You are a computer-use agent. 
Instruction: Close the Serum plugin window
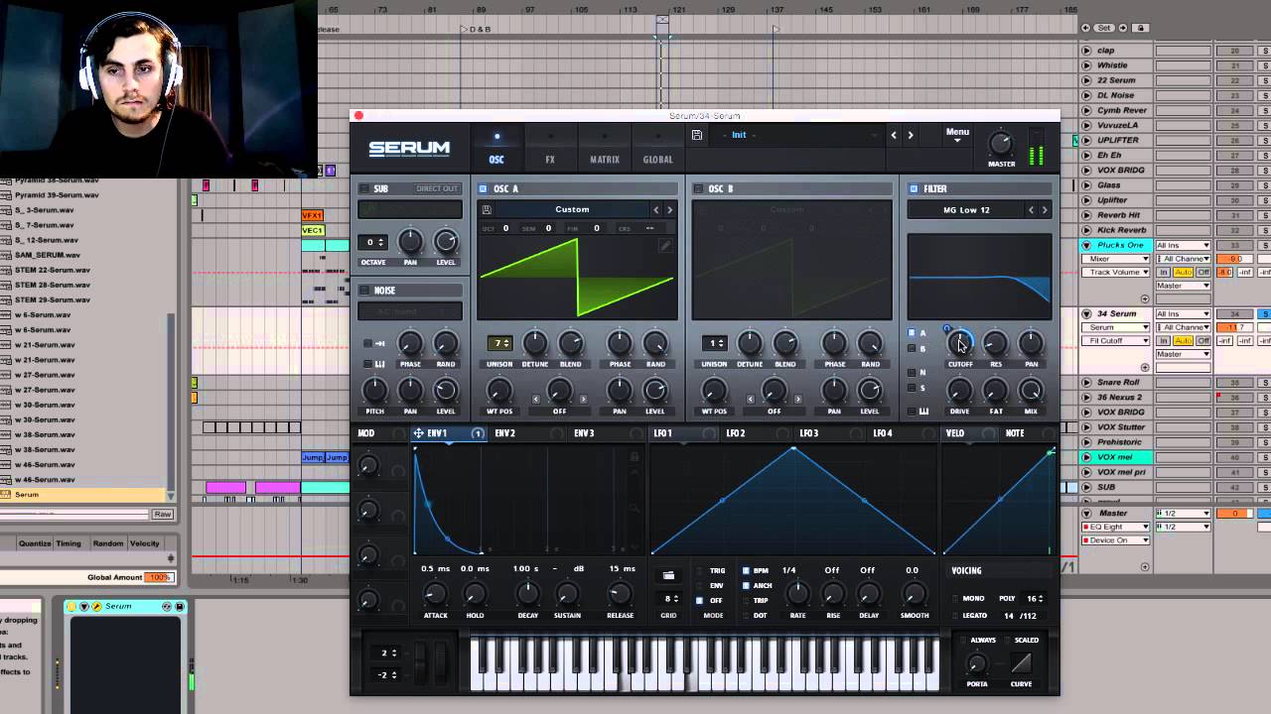click(358, 116)
